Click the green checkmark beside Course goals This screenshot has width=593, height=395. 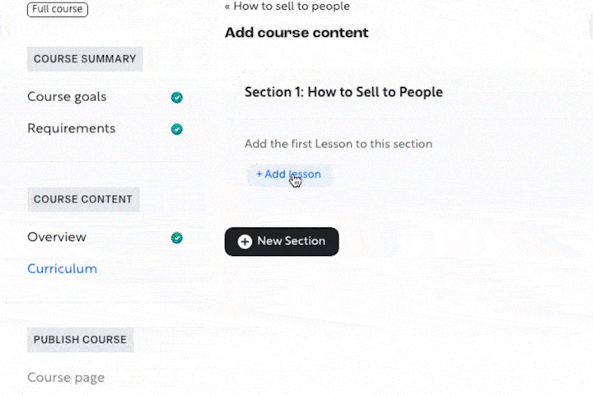[x=177, y=97]
